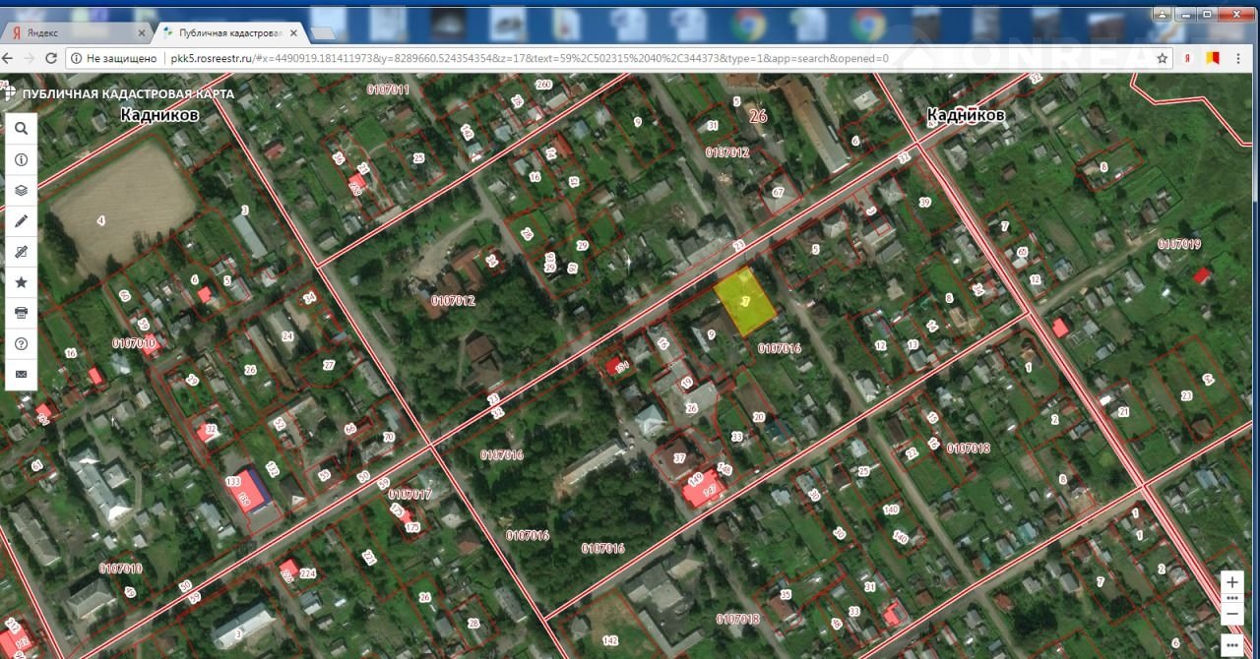The width and height of the screenshot is (1260, 659).
Task: Open favorites with the star icon
Action: coord(21,282)
